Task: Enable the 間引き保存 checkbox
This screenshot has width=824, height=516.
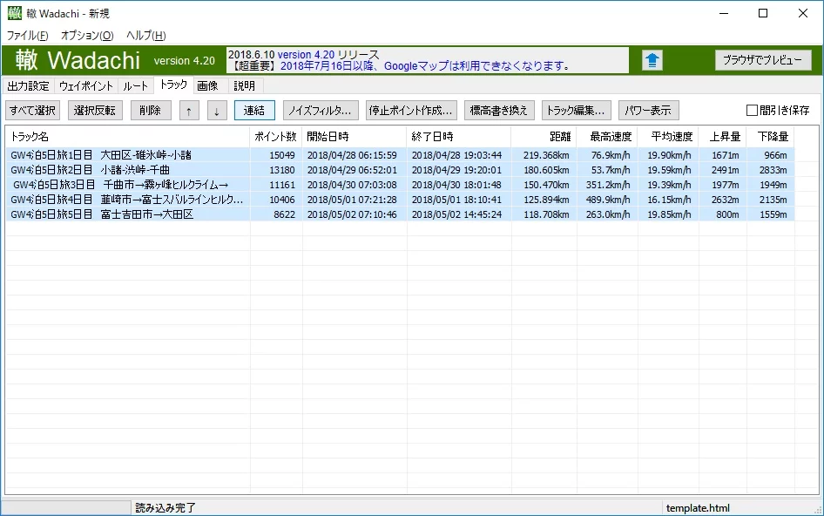Action: click(x=752, y=111)
